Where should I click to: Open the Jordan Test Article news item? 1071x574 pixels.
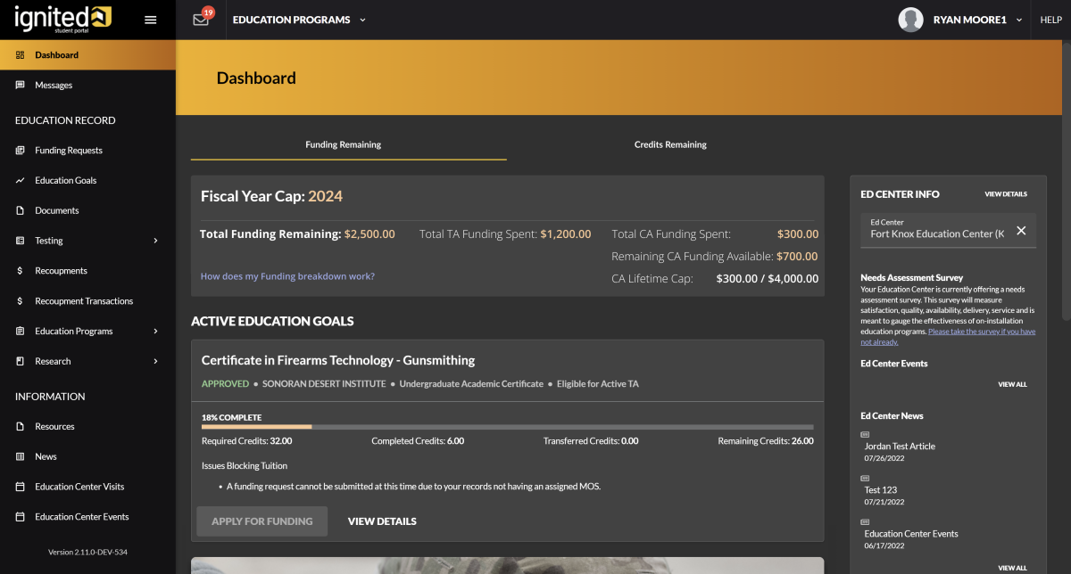point(900,447)
